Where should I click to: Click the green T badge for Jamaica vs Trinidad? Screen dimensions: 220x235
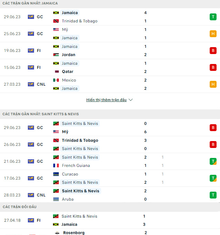coord(213,17)
